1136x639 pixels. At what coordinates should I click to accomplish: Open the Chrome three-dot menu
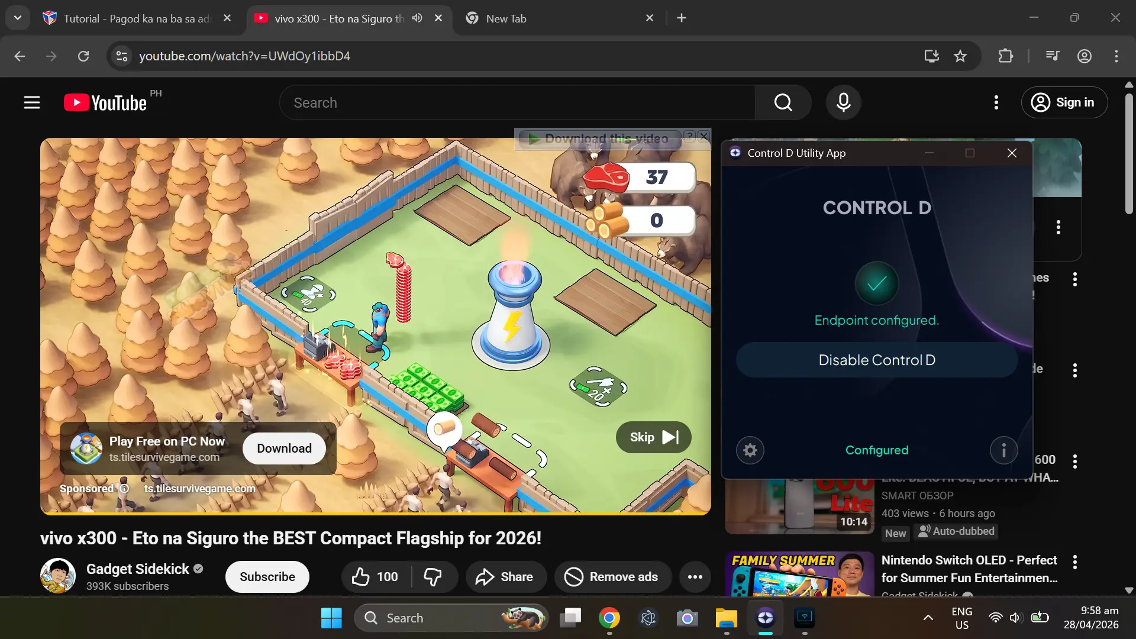click(1116, 56)
